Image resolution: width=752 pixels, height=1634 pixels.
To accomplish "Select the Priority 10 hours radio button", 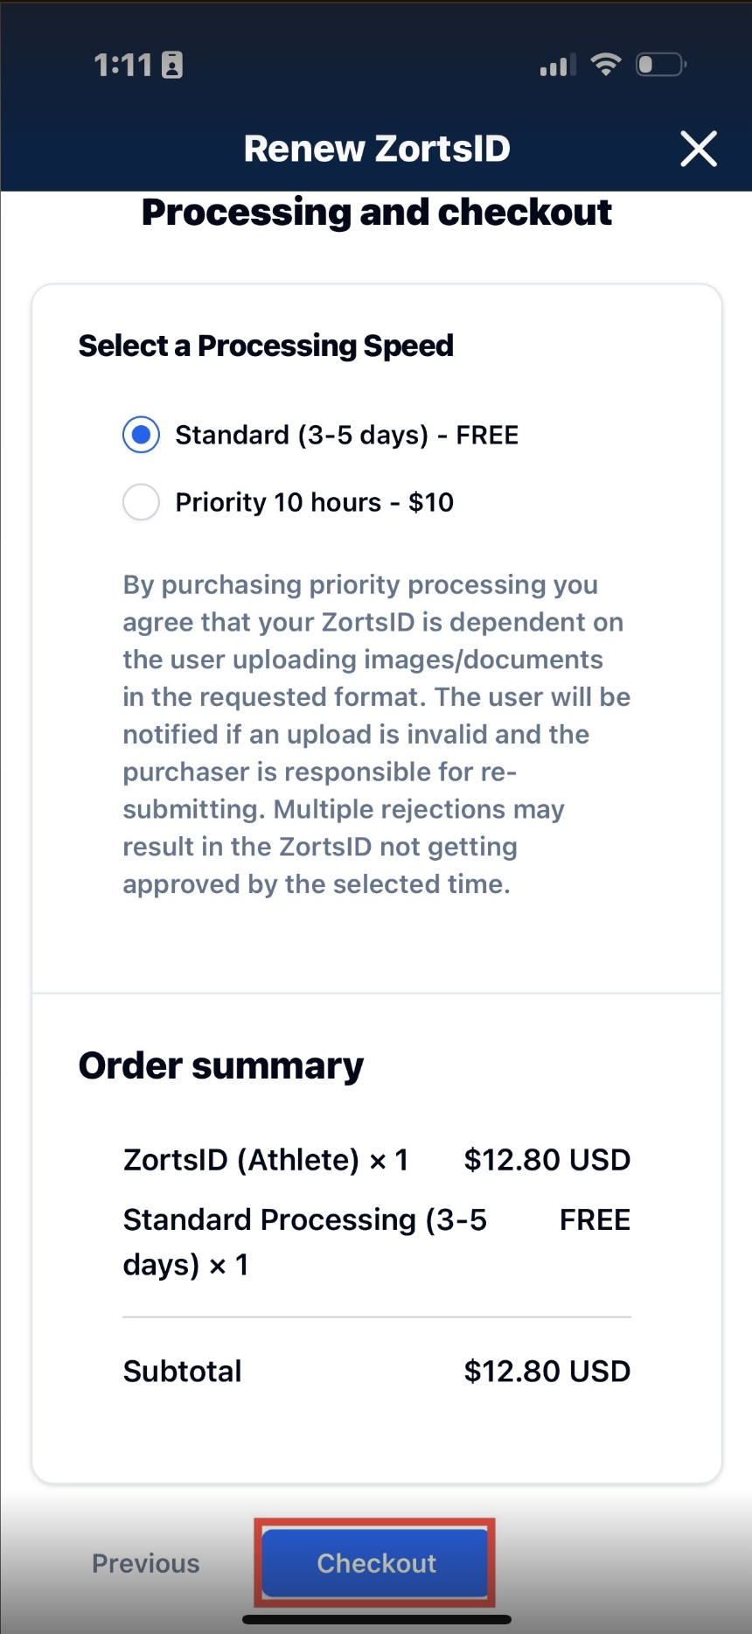I will point(141,502).
